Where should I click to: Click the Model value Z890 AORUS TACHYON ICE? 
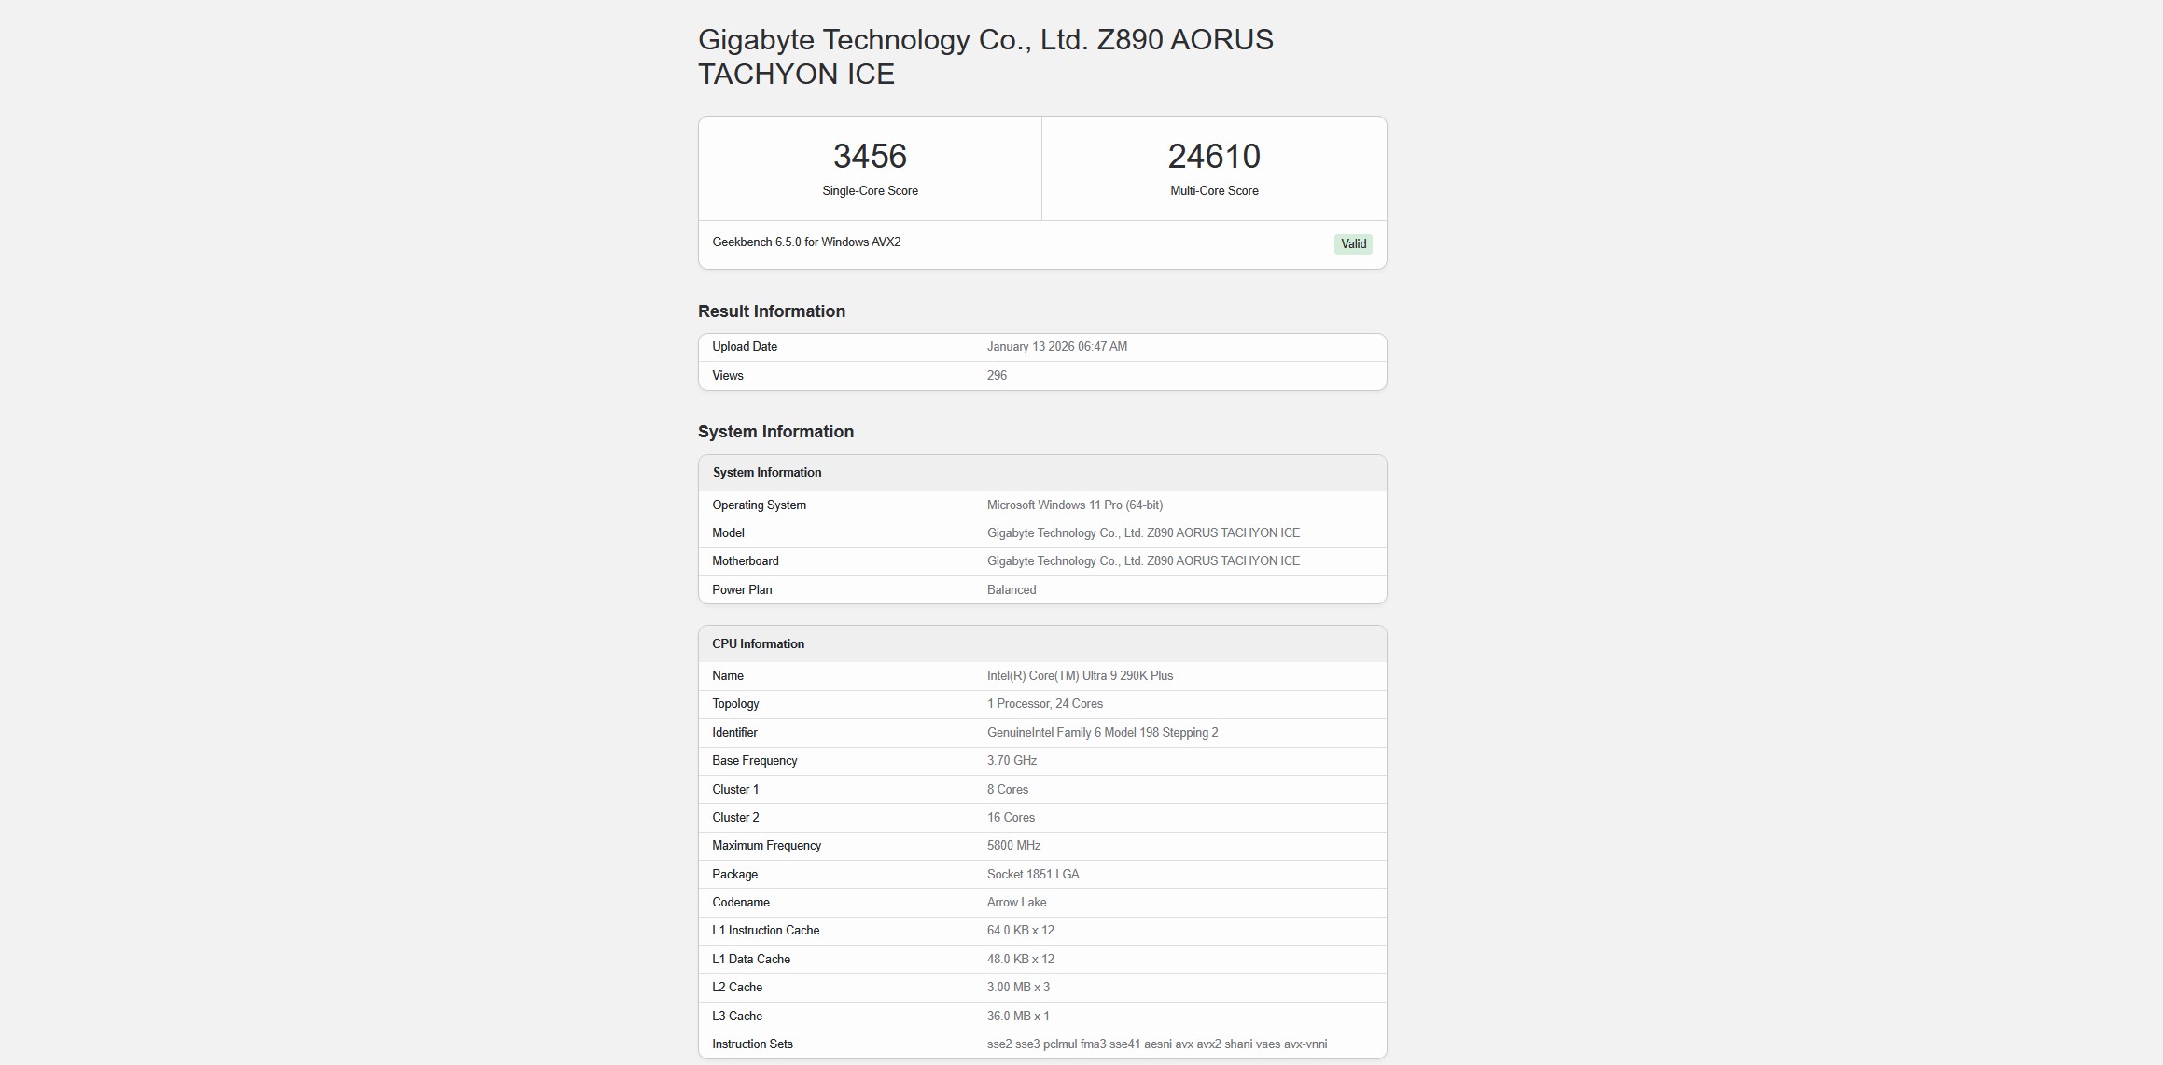[1143, 532]
